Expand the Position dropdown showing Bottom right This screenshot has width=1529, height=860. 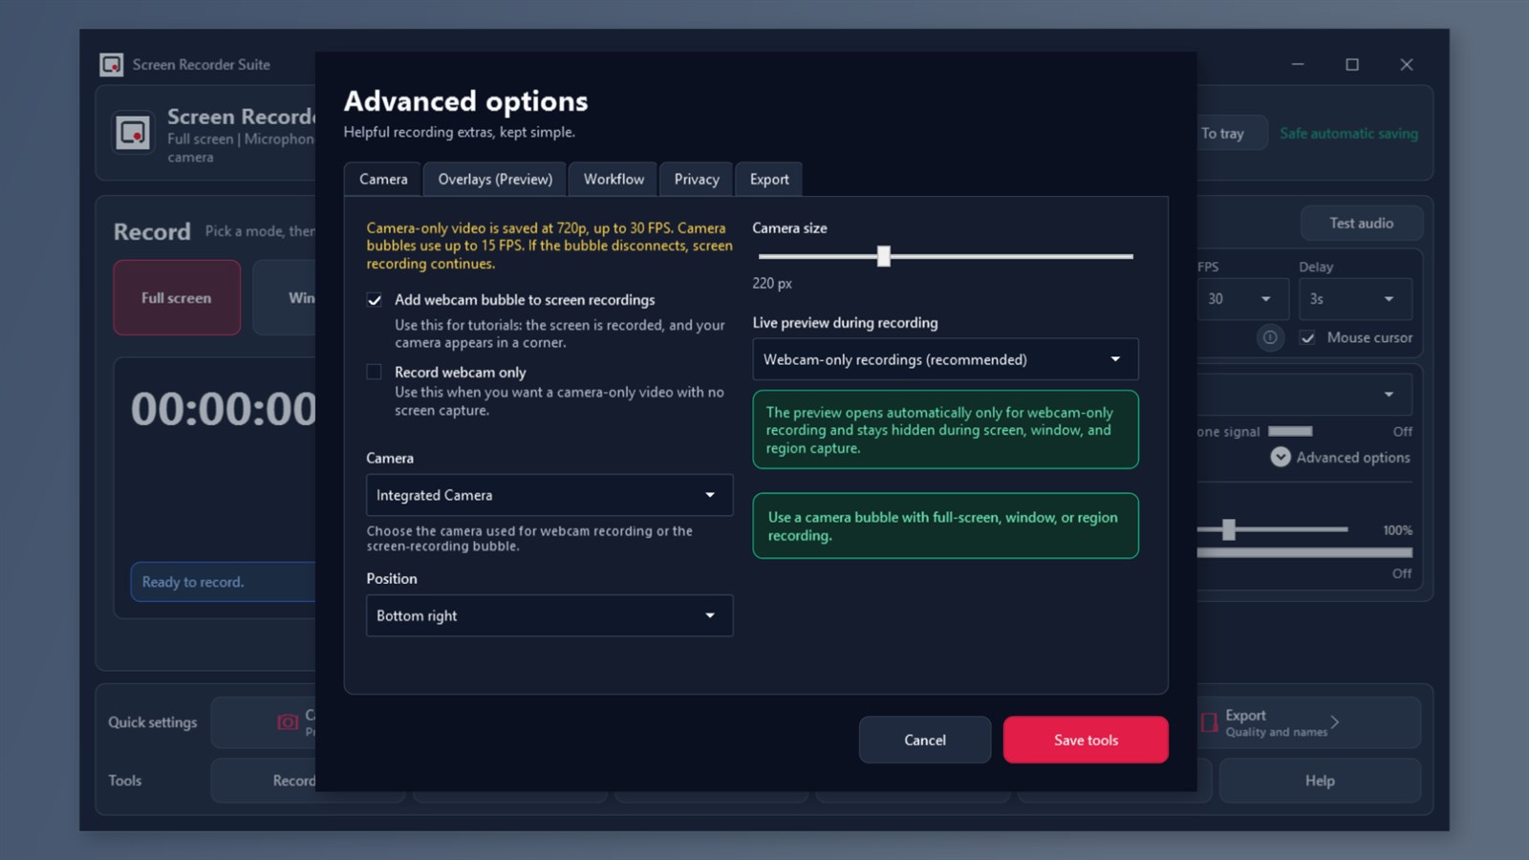549,615
